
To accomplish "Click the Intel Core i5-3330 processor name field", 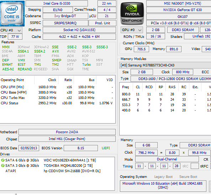I will 57,3.
